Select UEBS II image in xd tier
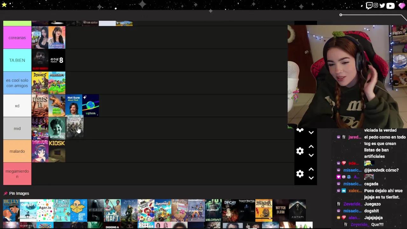The image size is (407, 229). pos(40,106)
